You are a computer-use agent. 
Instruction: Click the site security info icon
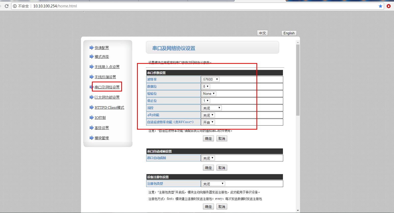(x=15, y=6)
